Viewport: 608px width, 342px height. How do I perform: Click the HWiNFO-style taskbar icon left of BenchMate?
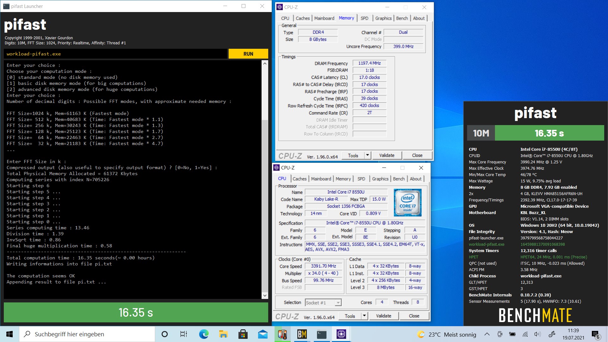[282, 334]
